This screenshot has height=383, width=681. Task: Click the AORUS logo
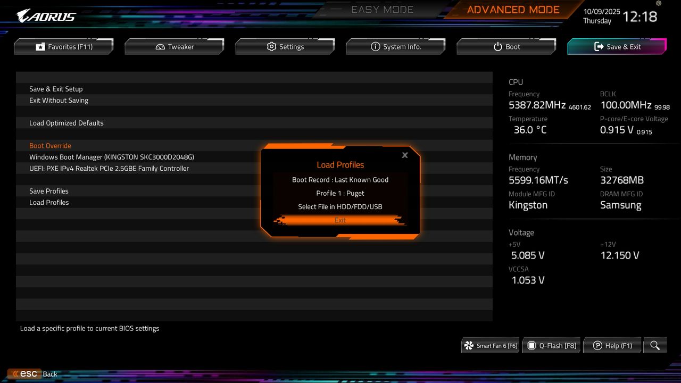(46, 15)
